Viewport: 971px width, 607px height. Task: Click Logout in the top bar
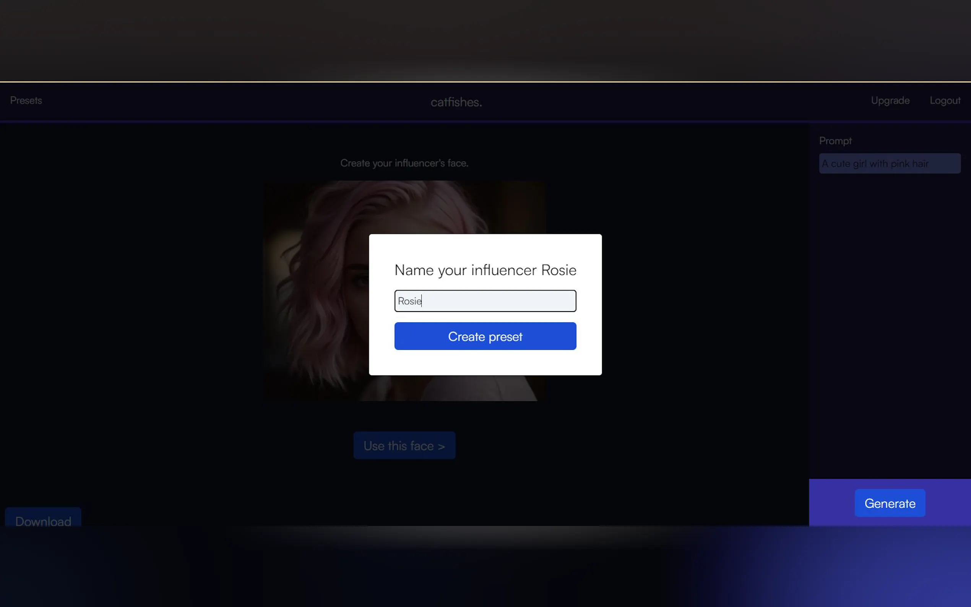pyautogui.click(x=945, y=101)
